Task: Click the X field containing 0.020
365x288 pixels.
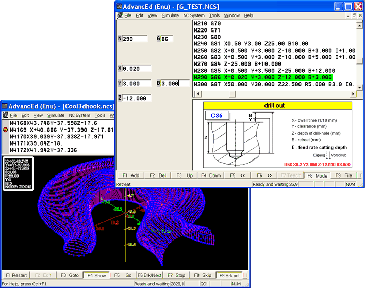Action: click(x=137, y=69)
